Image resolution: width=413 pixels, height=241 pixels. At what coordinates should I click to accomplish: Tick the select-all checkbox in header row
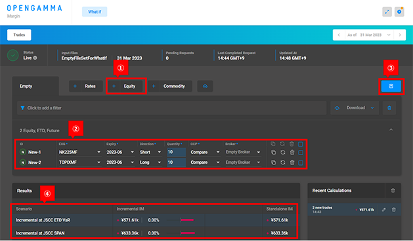(301, 144)
